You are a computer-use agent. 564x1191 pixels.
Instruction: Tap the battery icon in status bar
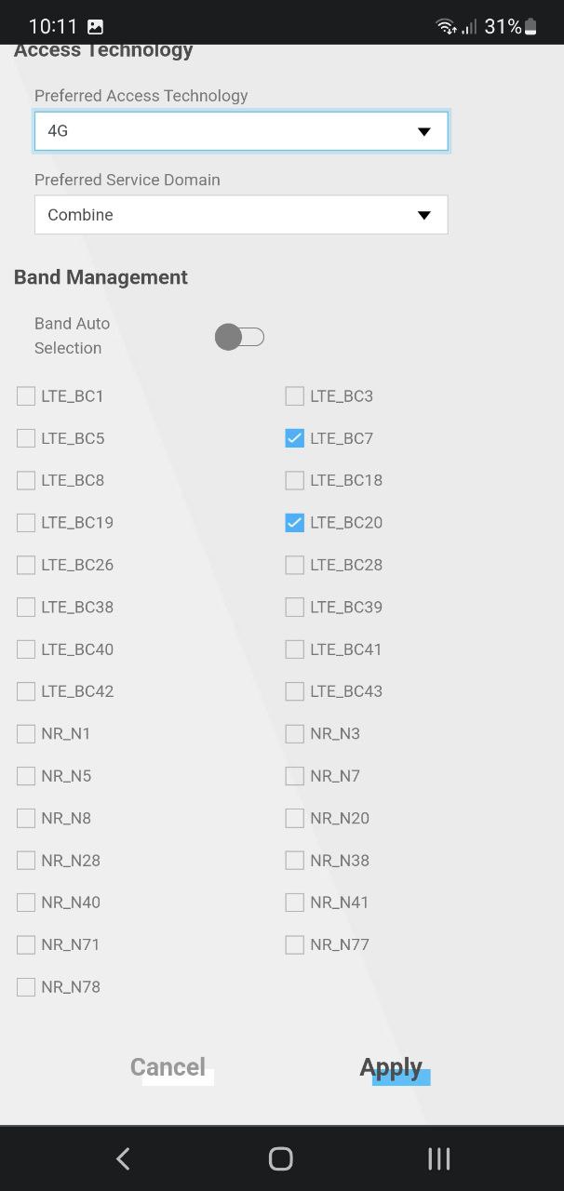(530, 27)
